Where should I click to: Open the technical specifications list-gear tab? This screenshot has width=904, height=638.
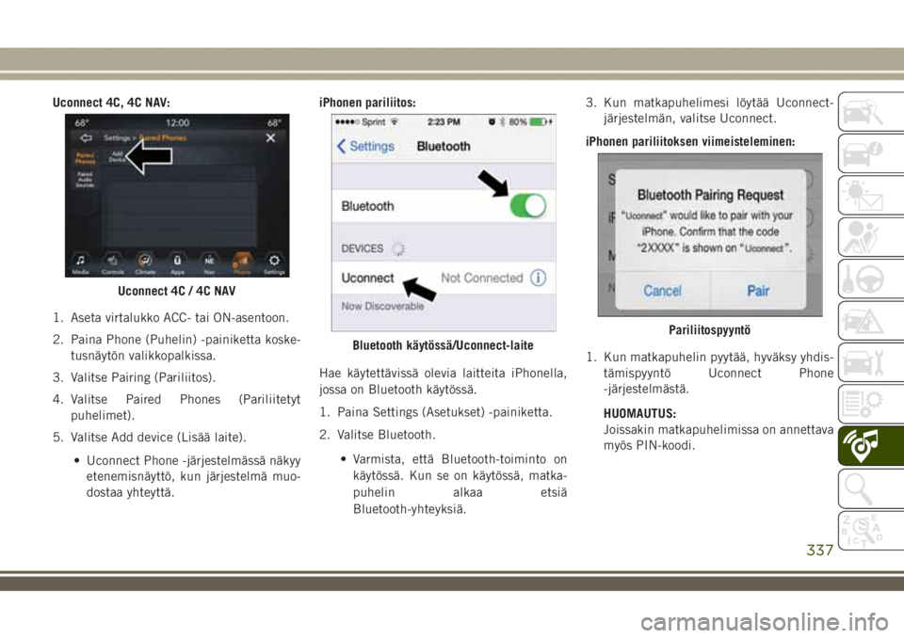870,404
